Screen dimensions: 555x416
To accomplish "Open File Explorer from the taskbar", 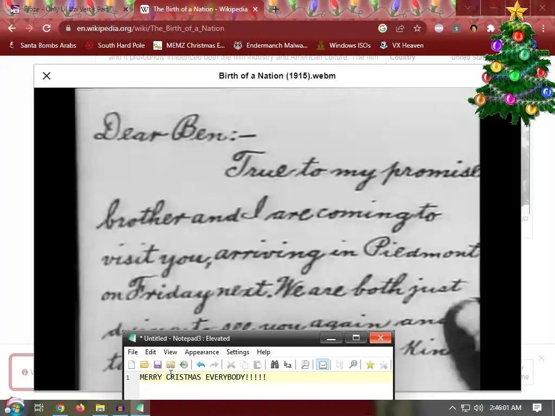I will [x=100, y=408].
